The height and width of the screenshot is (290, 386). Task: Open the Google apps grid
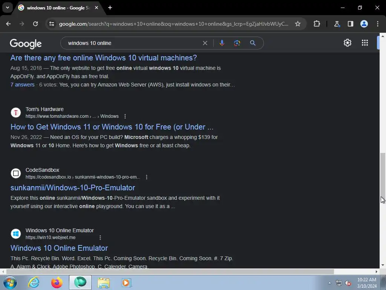pyautogui.click(x=365, y=43)
